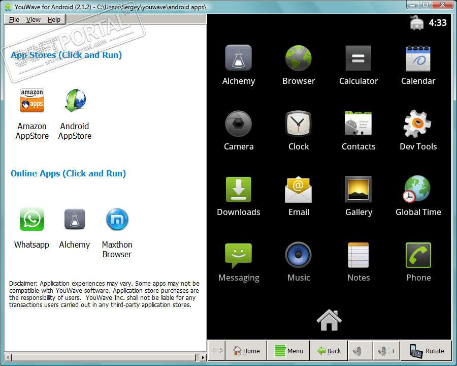Open the Clock app

click(299, 124)
